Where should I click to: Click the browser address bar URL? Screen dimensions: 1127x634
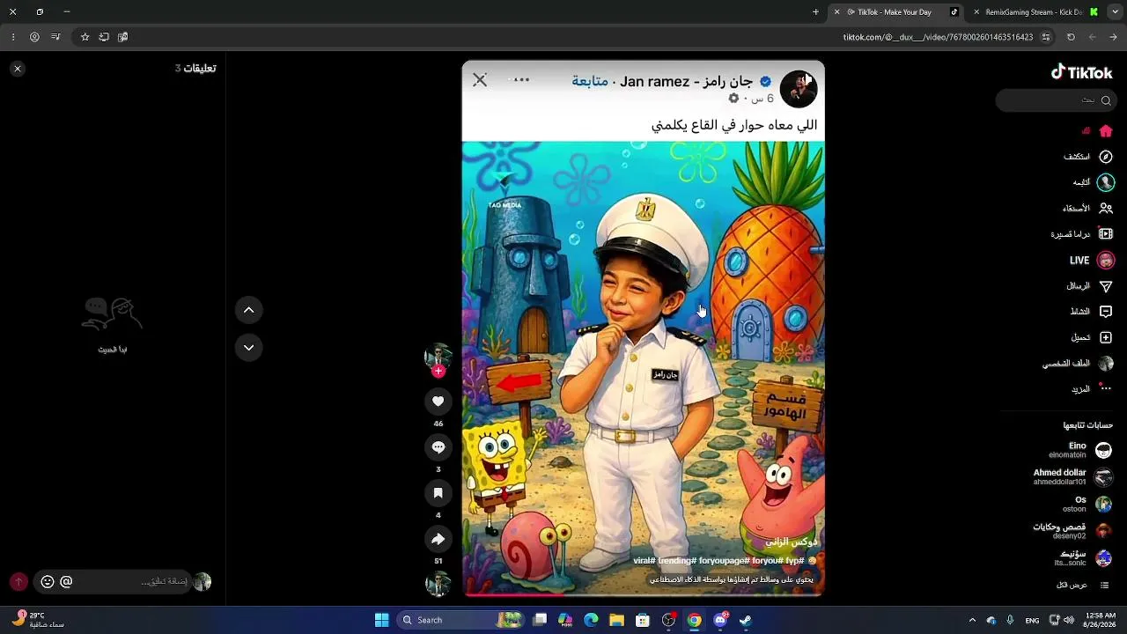point(938,37)
